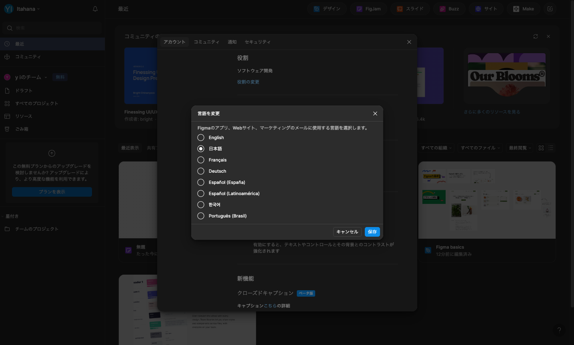Open the デザイン creation menu
574x345 pixels.
point(327,8)
